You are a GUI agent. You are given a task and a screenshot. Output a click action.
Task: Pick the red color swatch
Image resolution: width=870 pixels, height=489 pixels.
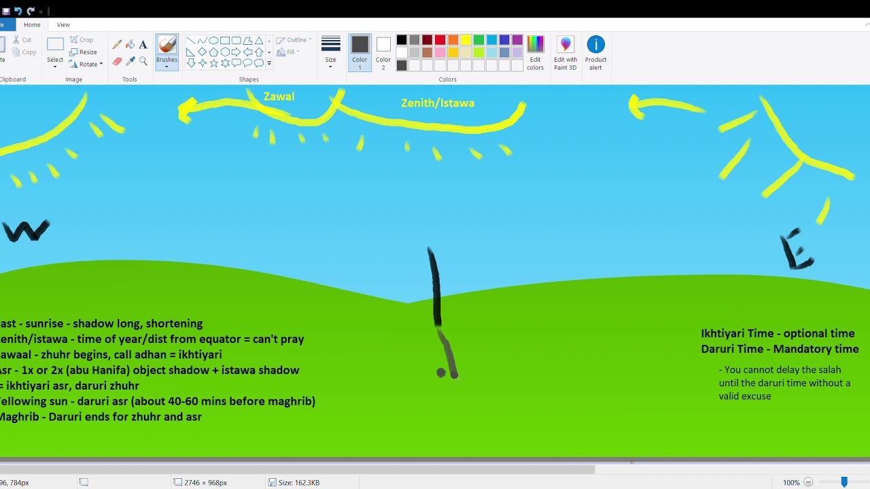click(440, 40)
